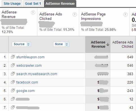Sort by AdSense Revenue column header
136x111 pixels.
98,44
